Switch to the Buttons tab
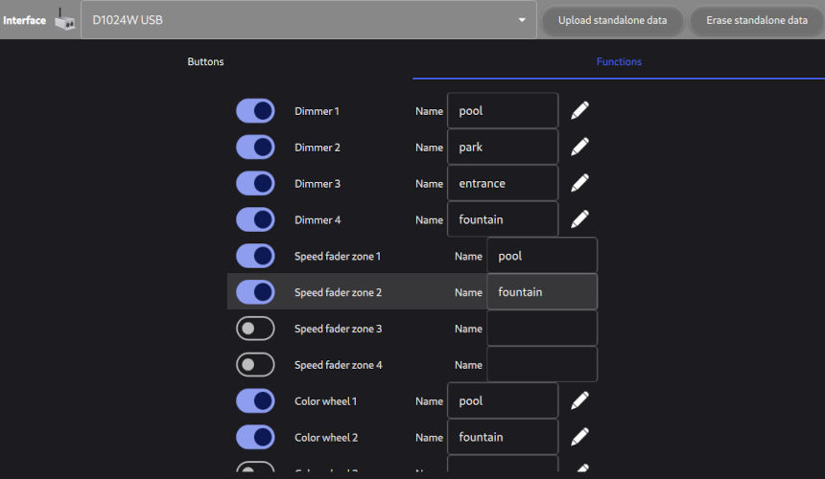Viewport: 825px width, 479px height. point(205,62)
